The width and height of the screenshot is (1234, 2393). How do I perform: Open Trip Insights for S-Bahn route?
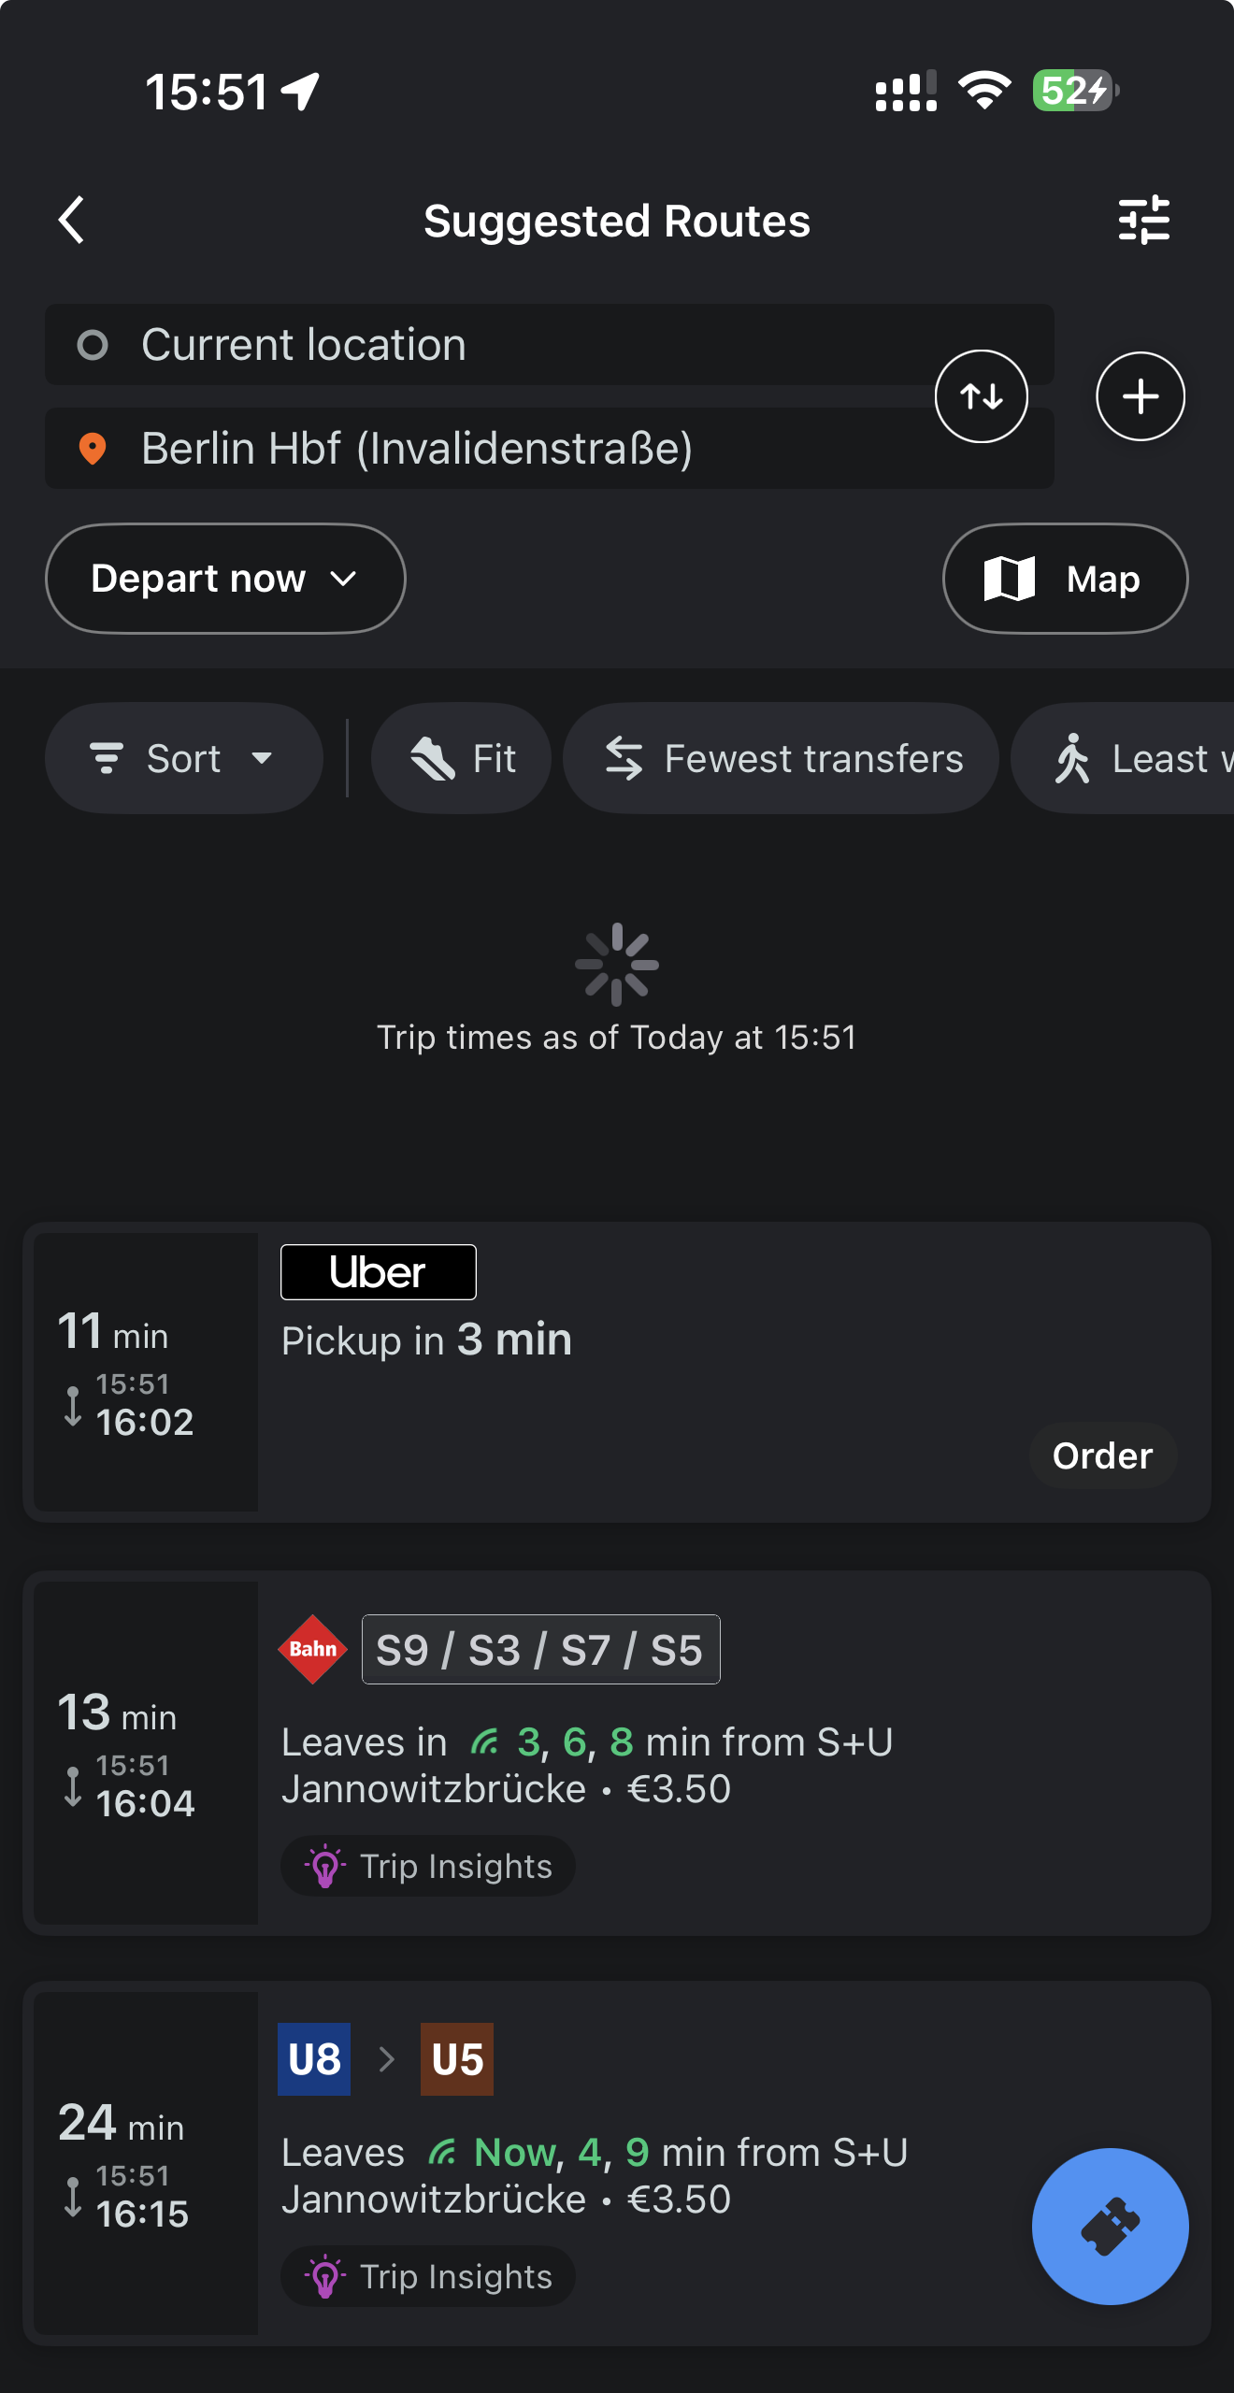pos(428,1866)
